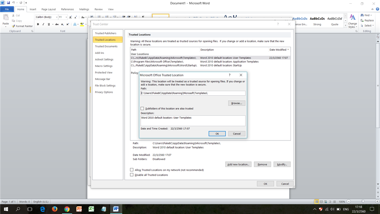Open Google Chrome from taskbar
The width and height of the screenshot is (380, 214).
coord(67,209)
